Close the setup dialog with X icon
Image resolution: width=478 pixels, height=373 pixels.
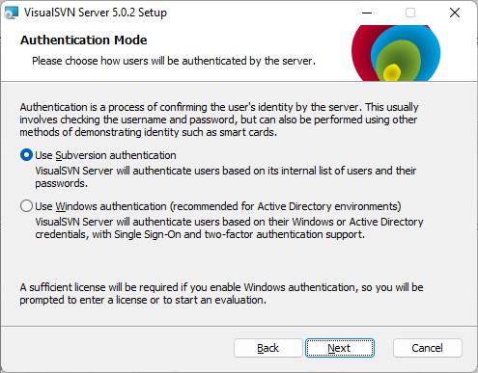455,13
